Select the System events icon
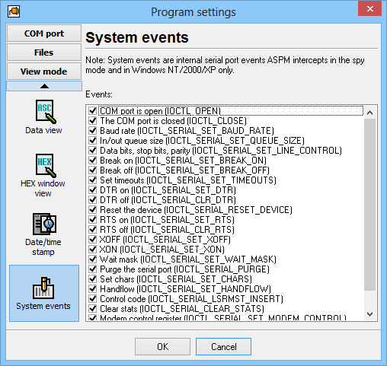This screenshot has width=387, height=366. (43, 288)
